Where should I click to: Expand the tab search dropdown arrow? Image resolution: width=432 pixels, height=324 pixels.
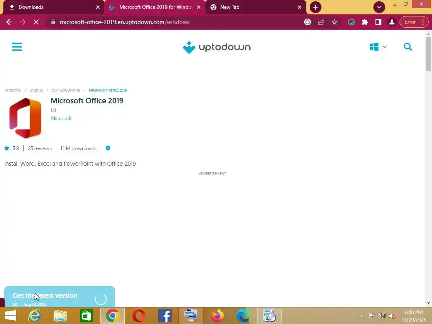point(379,7)
